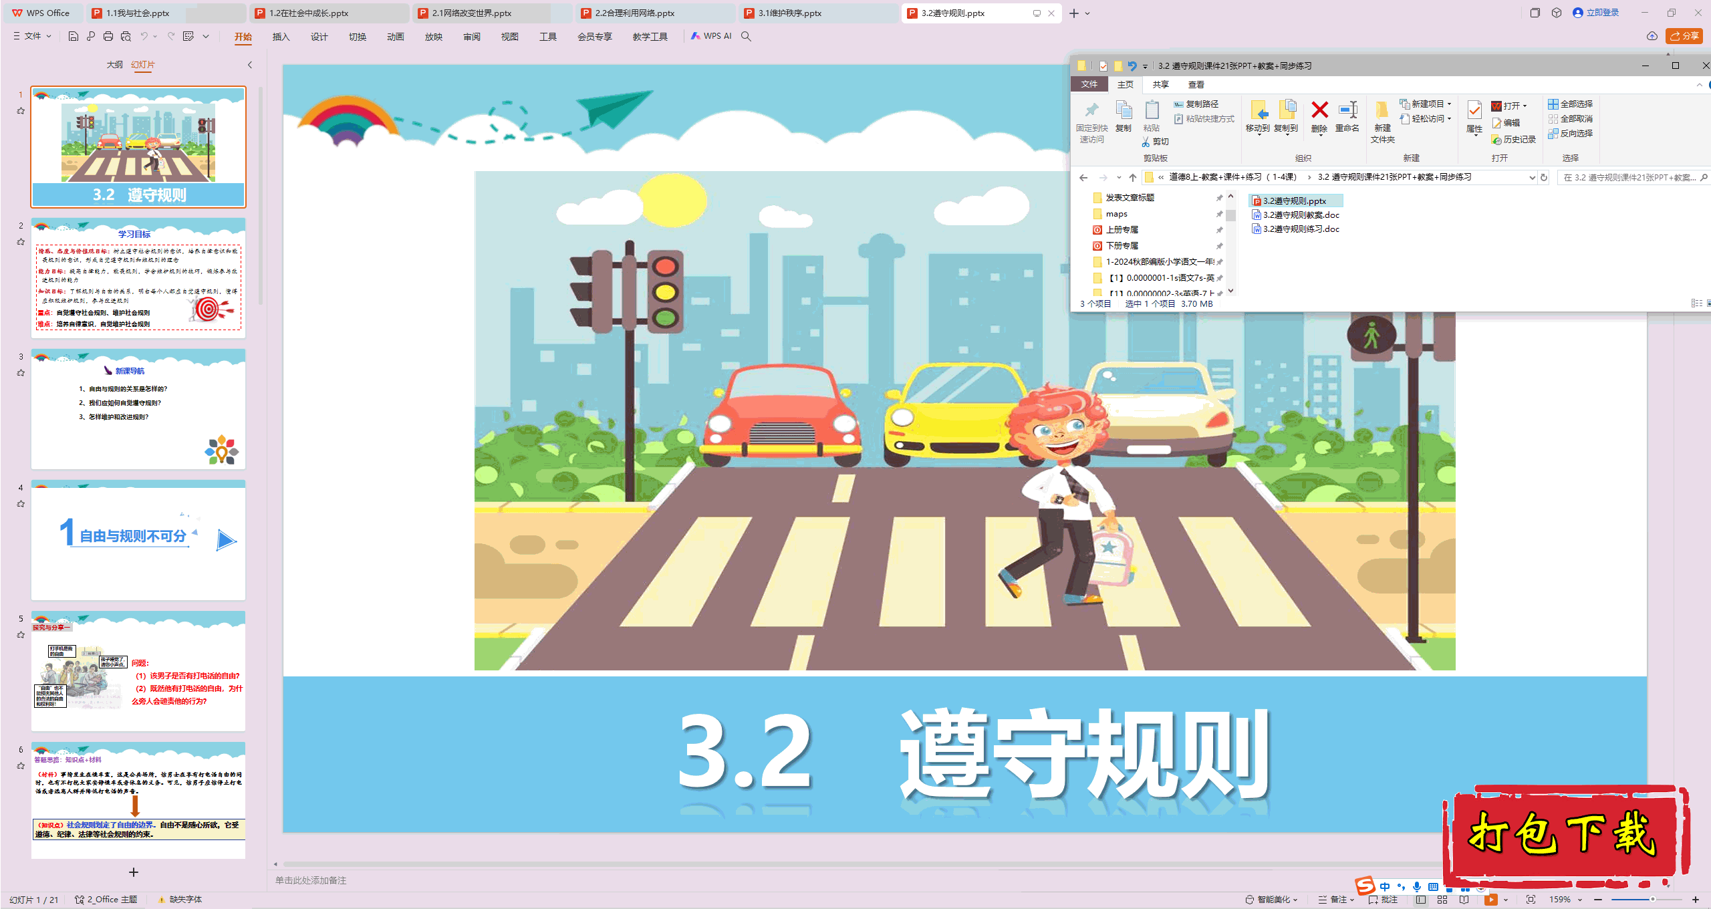Toggle star mark beside slide 1 thumbnail
The image size is (1711, 909).
(x=21, y=111)
